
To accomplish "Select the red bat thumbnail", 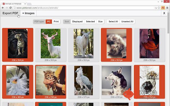I will tap(149, 45).
